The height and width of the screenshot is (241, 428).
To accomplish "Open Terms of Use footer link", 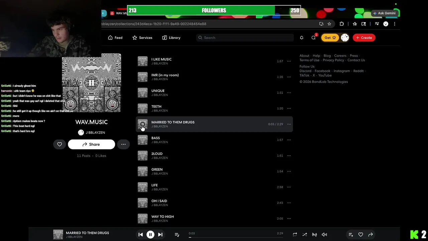I will pos(309,60).
